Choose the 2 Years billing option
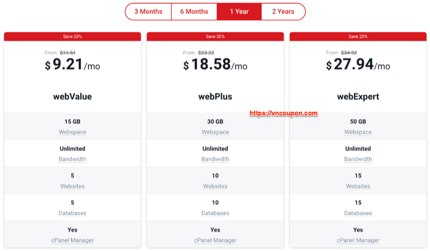This screenshot has width=430, height=251. coord(283,11)
